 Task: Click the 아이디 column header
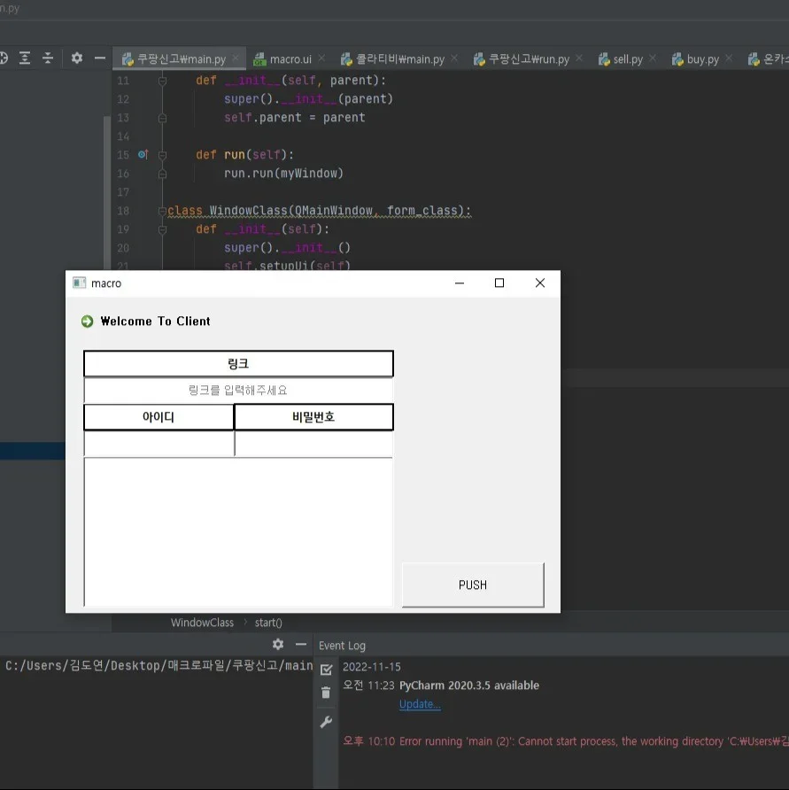pyautogui.click(x=159, y=417)
